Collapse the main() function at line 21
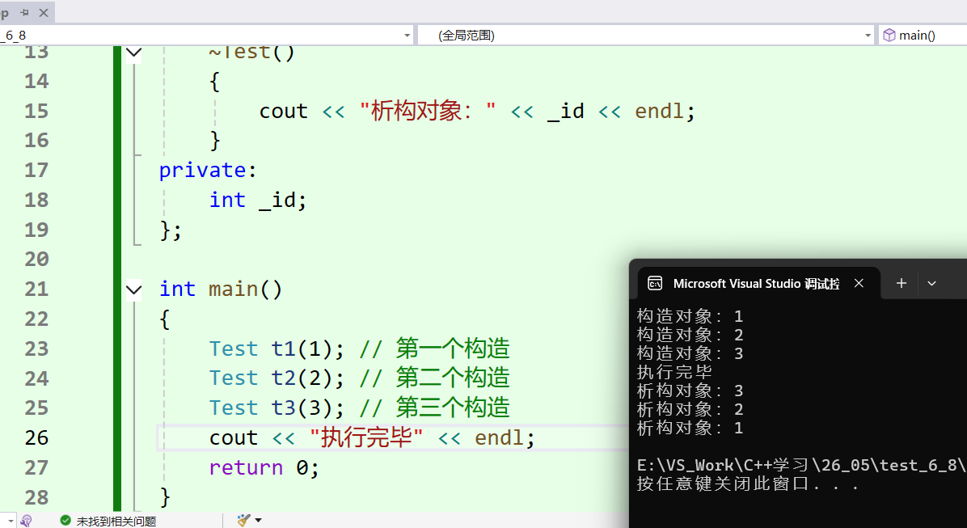Image resolution: width=967 pixels, height=528 pixels. [x=134, y=289]
